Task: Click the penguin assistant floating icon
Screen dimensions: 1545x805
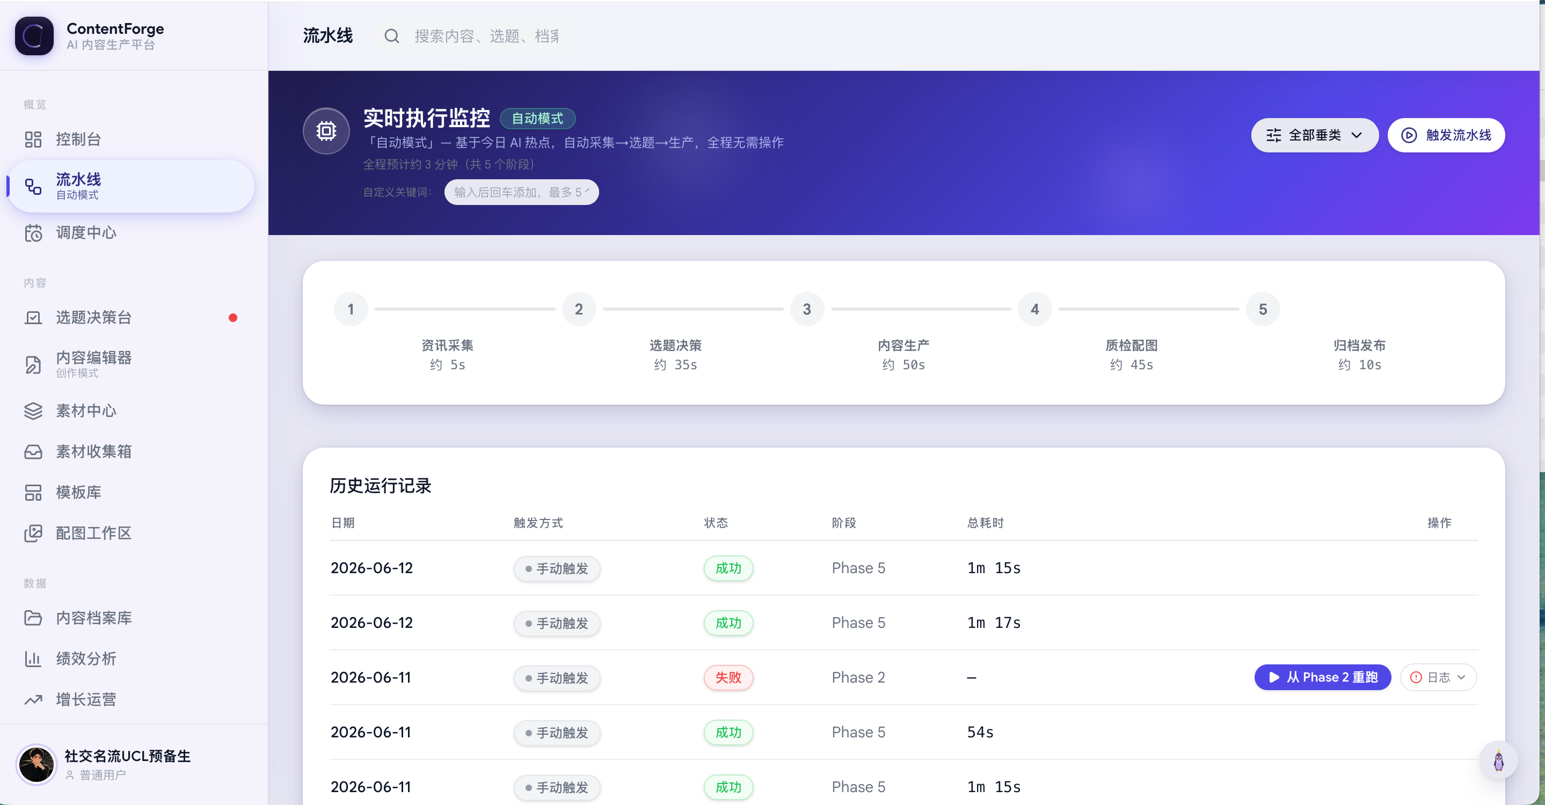Action: click(1498, 760)
